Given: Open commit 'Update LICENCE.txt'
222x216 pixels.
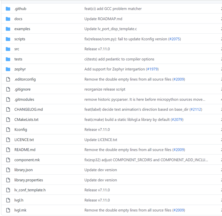Looking at the screenshot, I should (101, 139).
